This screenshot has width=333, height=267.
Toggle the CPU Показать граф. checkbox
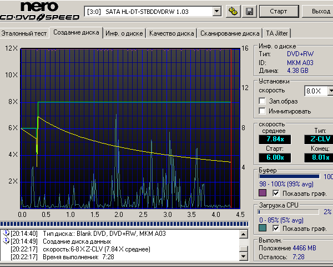tap(276, 229)
